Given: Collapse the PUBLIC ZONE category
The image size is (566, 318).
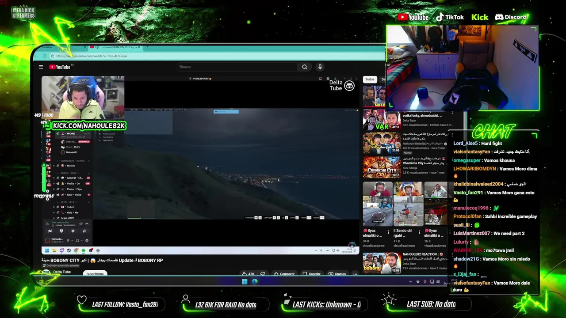Looking at the screenshot, I should click(69, 173).
